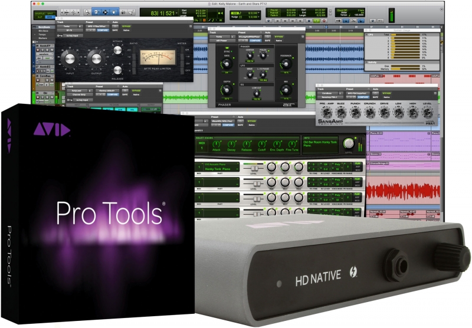
Task: Click the Phaser Feedback knob
Action: 286,64
